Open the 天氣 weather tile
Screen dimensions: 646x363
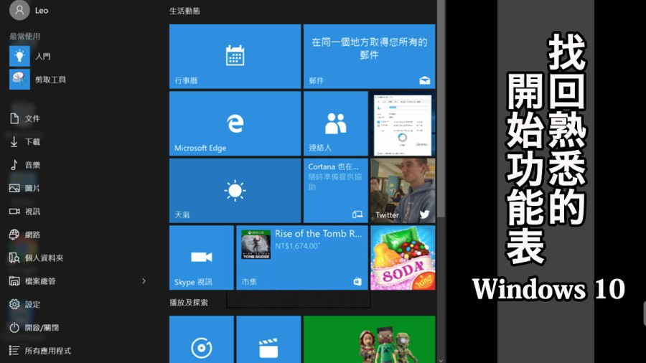pos(235,191)
